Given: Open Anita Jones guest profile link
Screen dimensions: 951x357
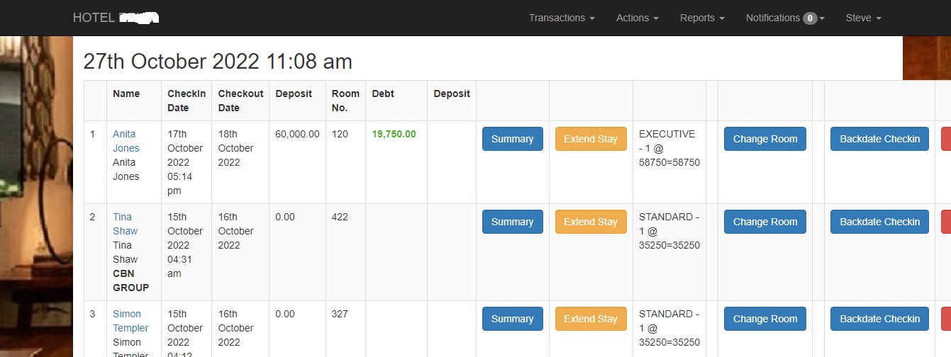Looking at the screenshot, I should [126, 141].
